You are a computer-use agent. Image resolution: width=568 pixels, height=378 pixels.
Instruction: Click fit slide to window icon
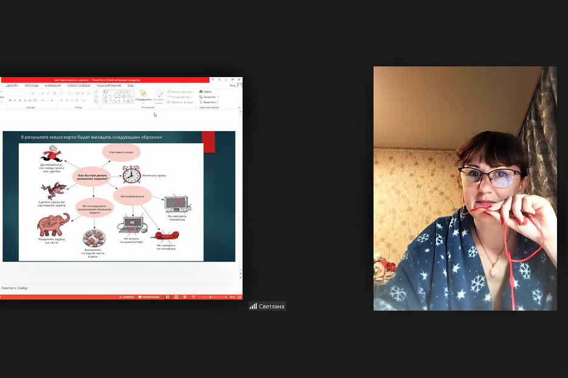point(238,297)
